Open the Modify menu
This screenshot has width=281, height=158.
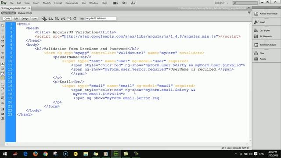click(47, 3)
